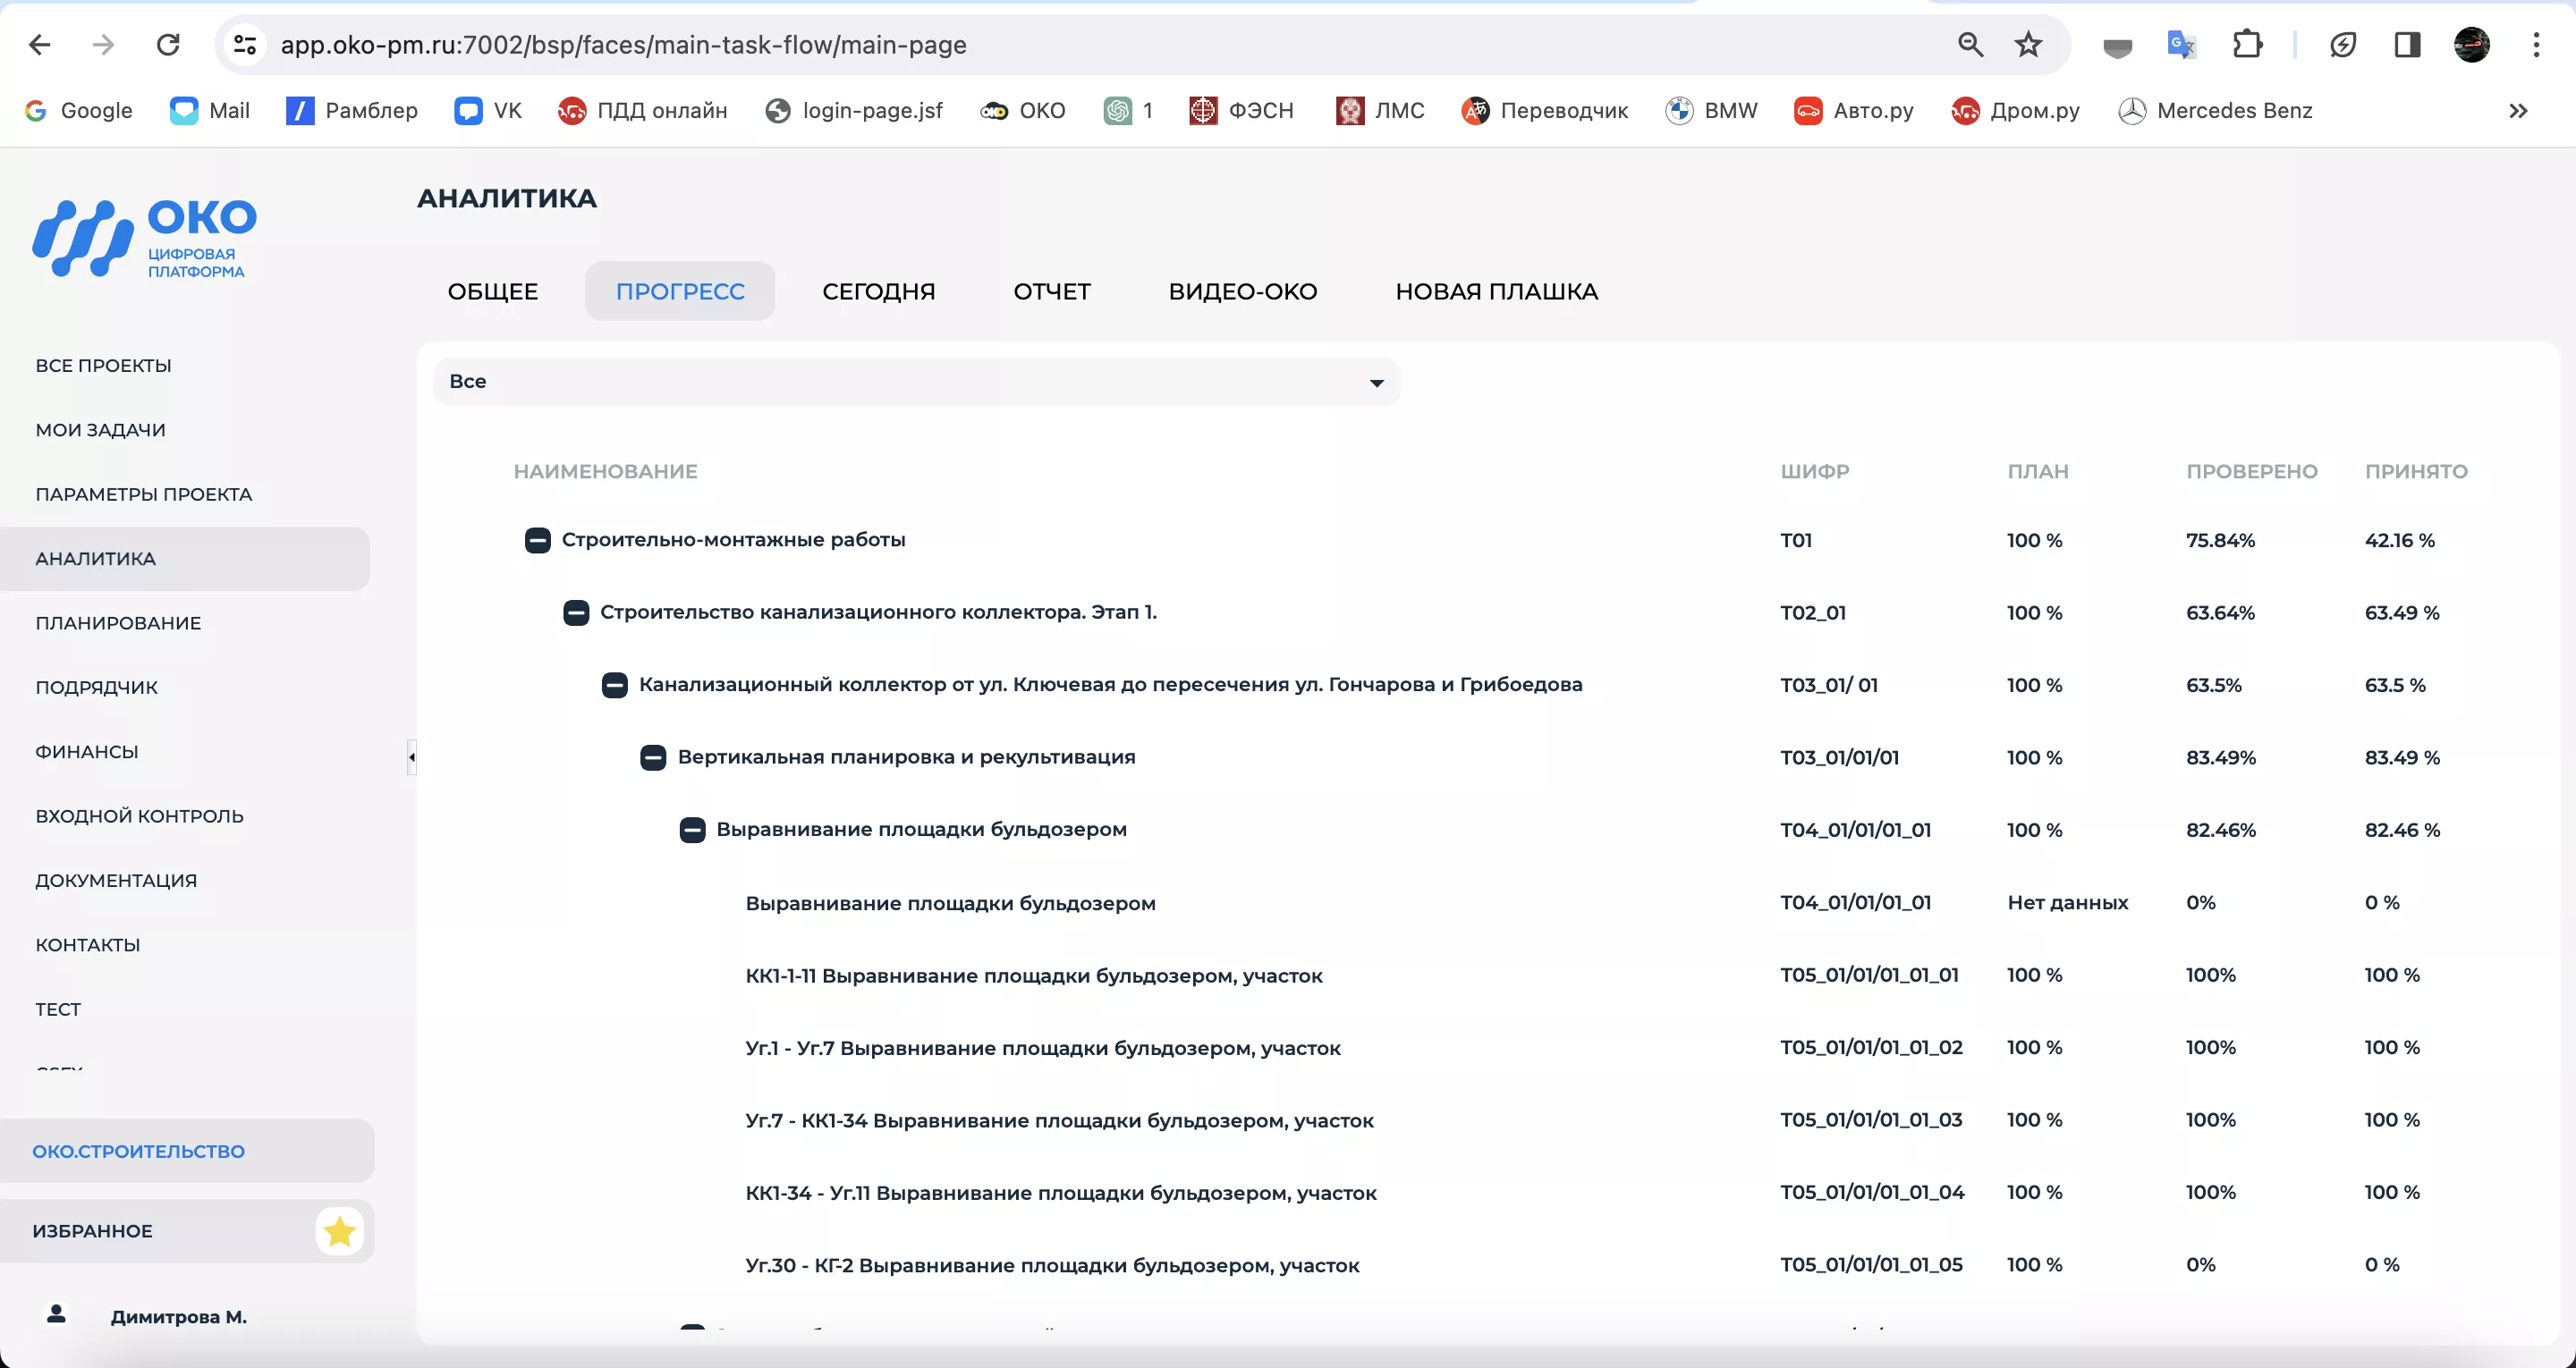Click the sidebar collapse arrow handle

click(x=411, y=757)
